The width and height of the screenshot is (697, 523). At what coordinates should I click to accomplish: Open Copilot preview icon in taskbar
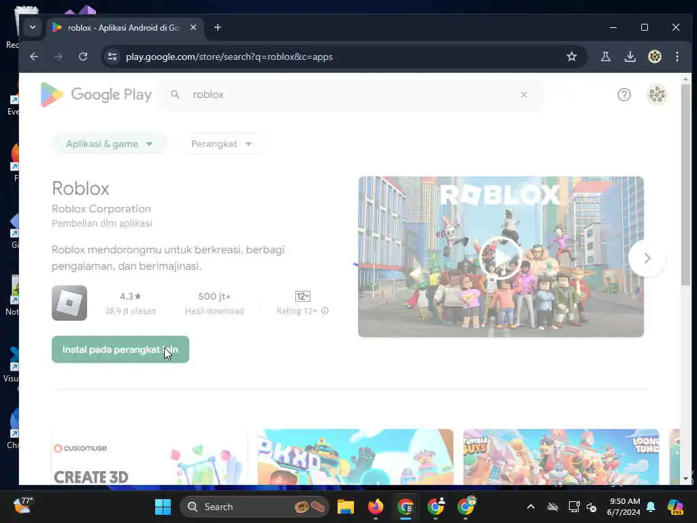(x=675, y=507)
